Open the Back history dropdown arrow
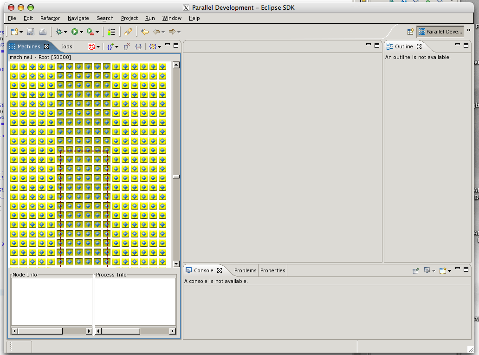 (x=163, y=32)
